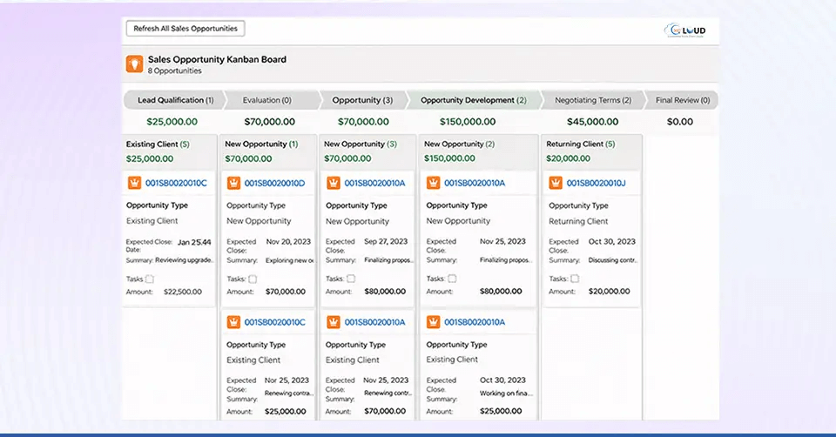Click crown icon on the $70,000.00 Existing Client card
The width and height of the screenshot is (836, 437).
pyautogui.click(x=334, y=322)
